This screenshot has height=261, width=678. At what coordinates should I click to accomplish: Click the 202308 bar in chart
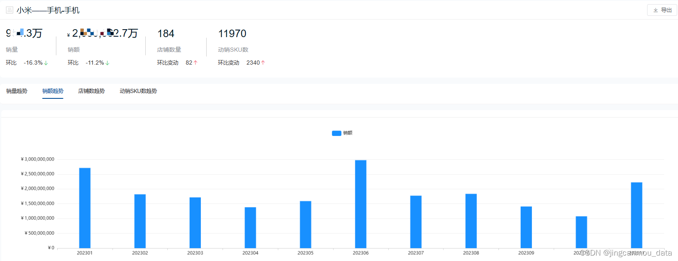[x=471, y=221]
